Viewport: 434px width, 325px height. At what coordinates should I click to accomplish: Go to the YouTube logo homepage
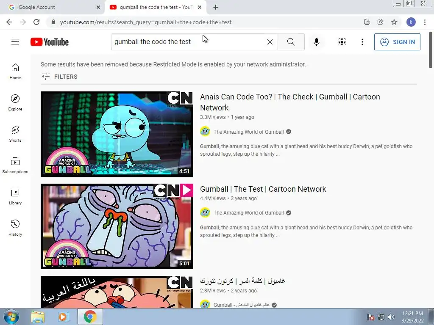pyautogui.click(x=50, y=42)
